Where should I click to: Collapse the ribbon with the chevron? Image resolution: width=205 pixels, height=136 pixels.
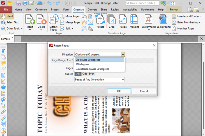point(203,9)
